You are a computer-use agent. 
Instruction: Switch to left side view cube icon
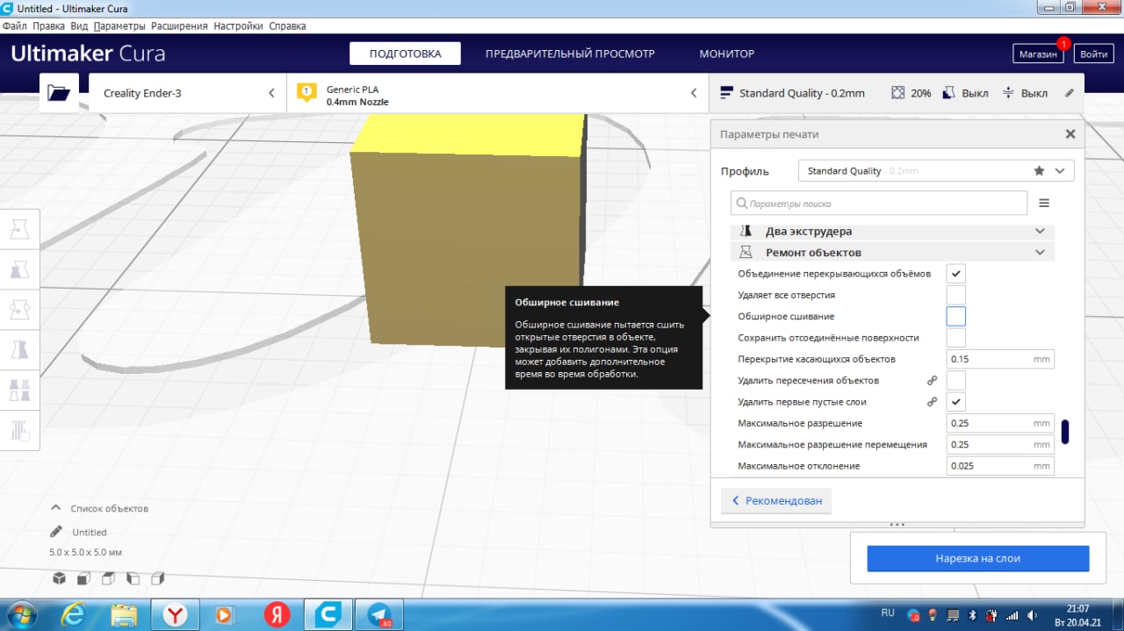pos(133,578)
